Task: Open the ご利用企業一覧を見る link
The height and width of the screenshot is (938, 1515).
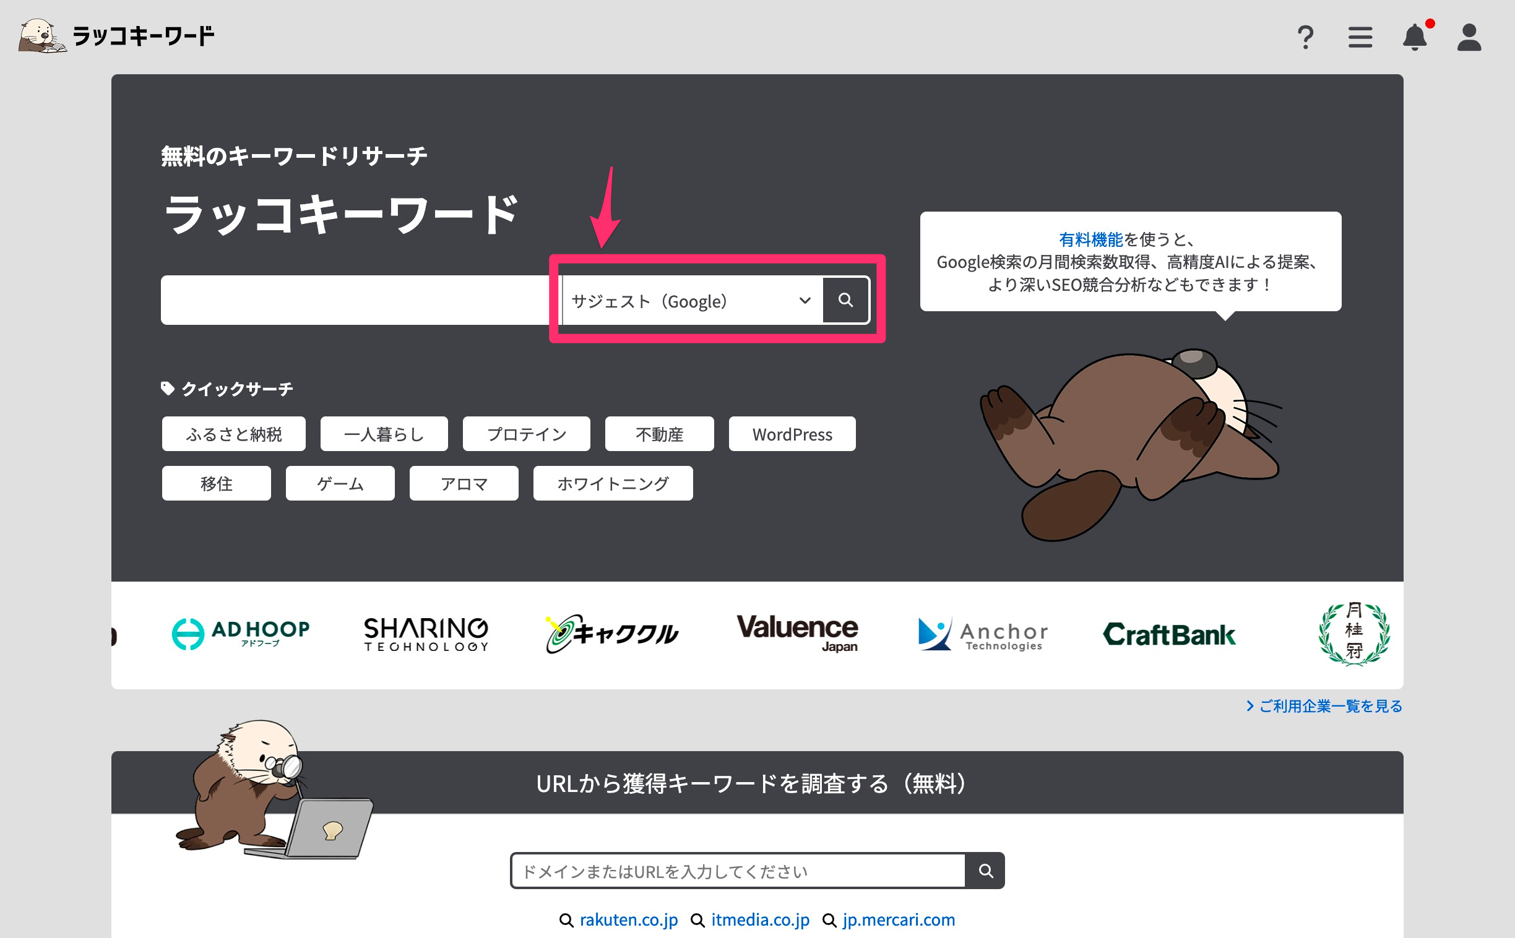Action: (1324, 706)
